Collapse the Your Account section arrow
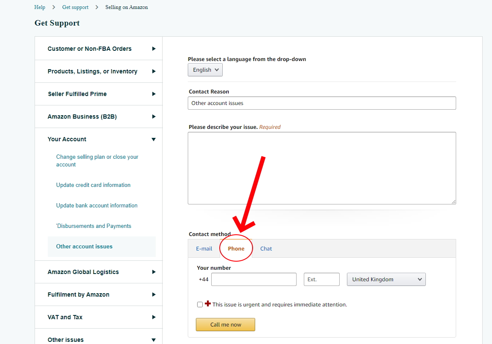Image resolution: width=492 pixels, height=344 pixels. (154, 140)
